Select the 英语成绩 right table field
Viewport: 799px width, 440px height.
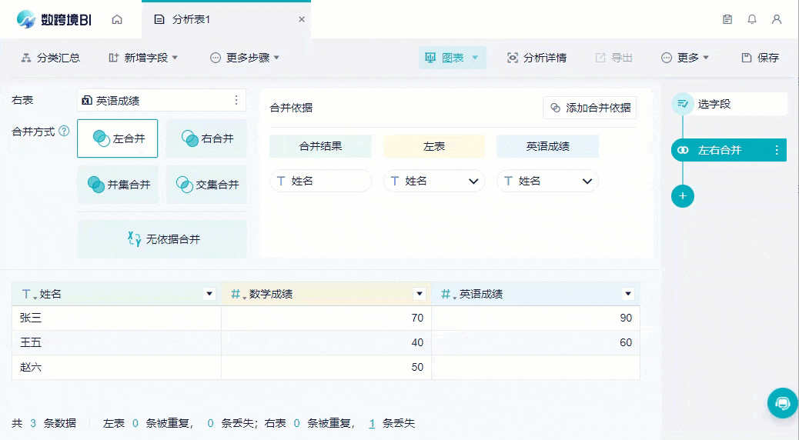pyautogui.click(x=162, y=100)
